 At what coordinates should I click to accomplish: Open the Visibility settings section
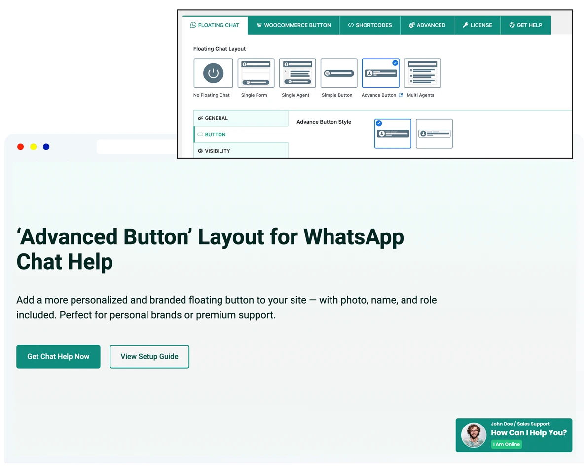(241, 151)
